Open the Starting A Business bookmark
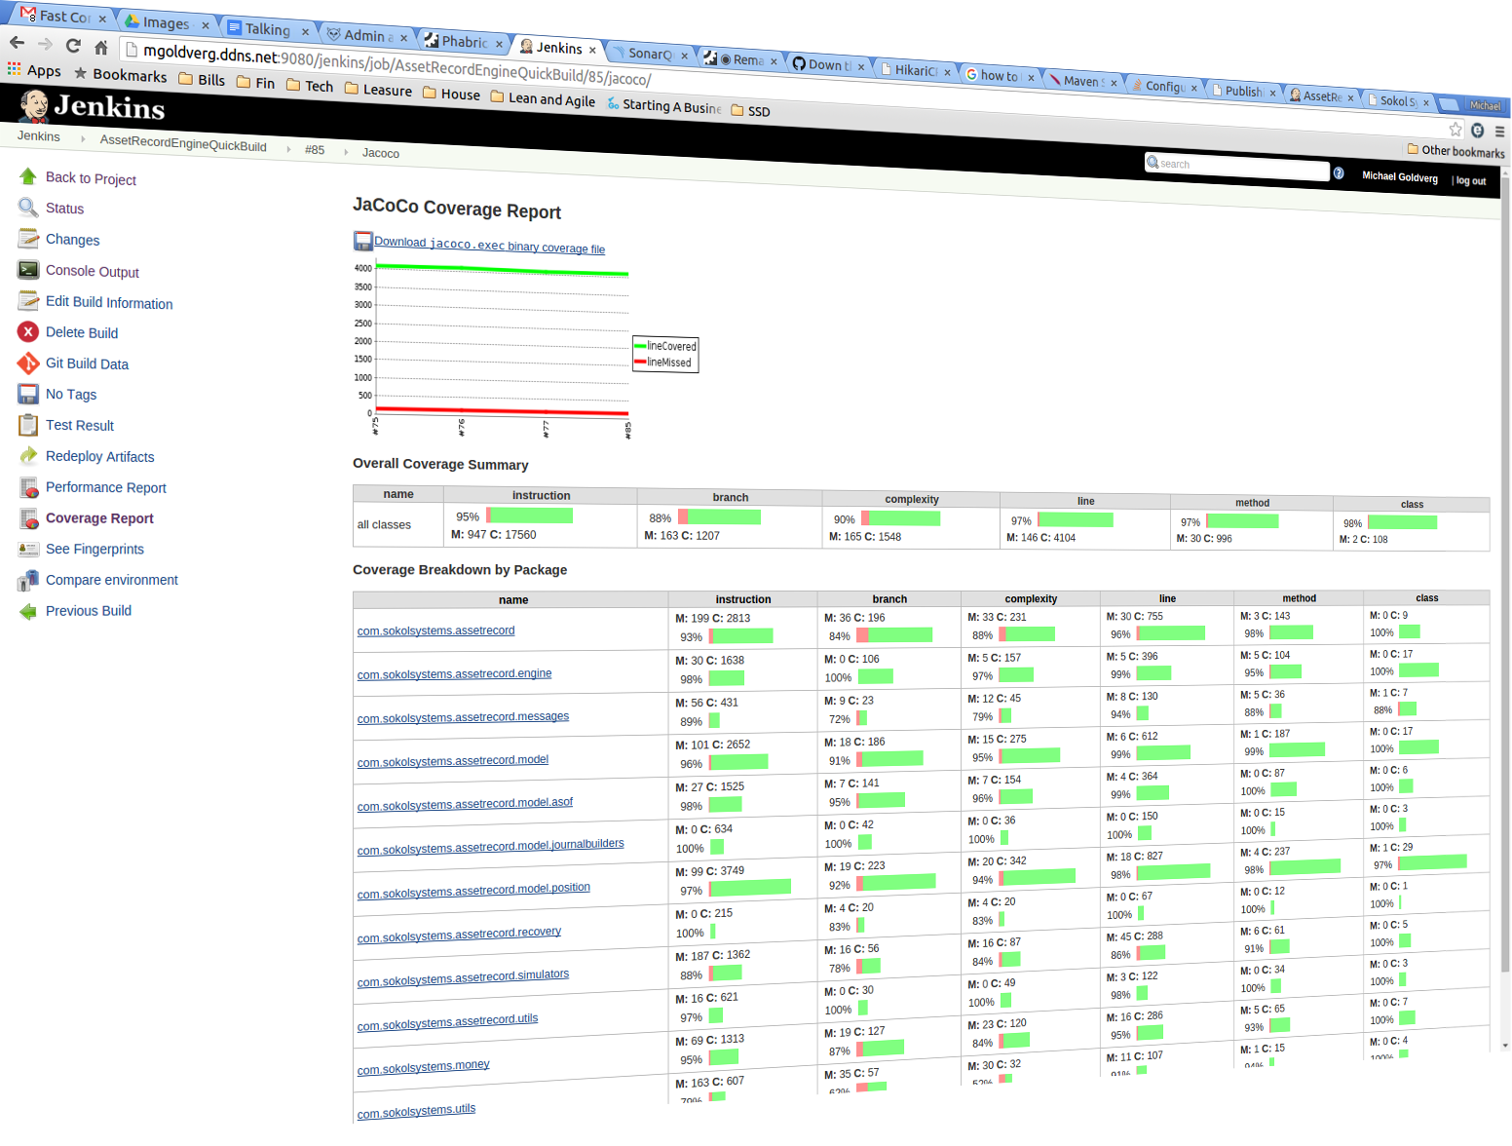Screen dimensions: 1512x1146 (663, 105)
